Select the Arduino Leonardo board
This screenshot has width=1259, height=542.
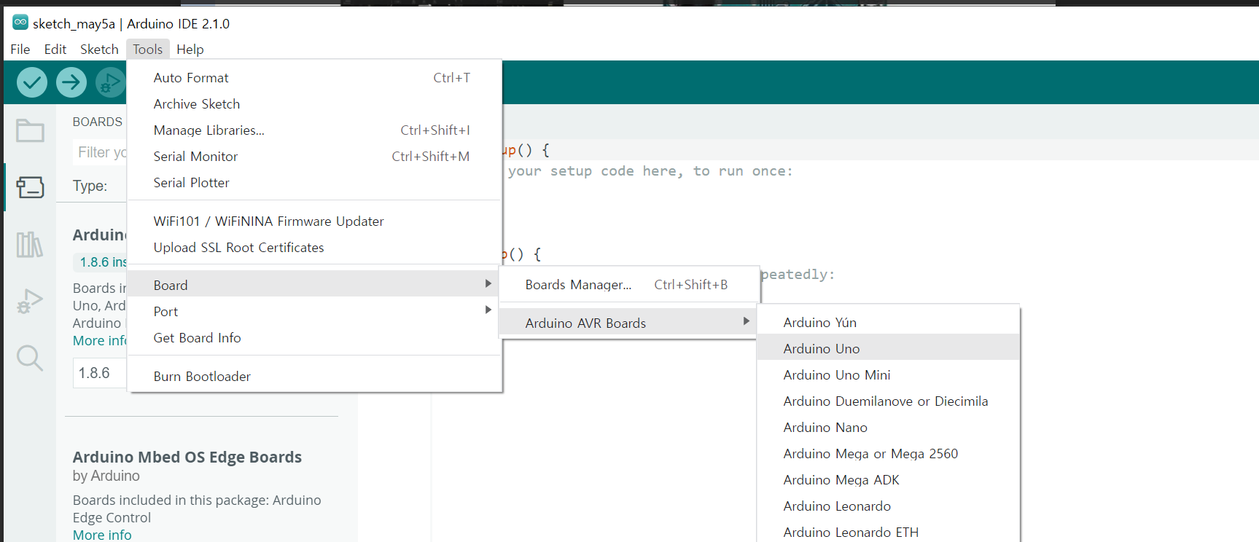(x=888, y=506)
